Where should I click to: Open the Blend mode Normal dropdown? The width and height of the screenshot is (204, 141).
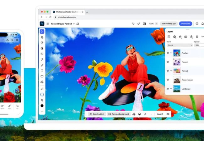click(180, 45)
